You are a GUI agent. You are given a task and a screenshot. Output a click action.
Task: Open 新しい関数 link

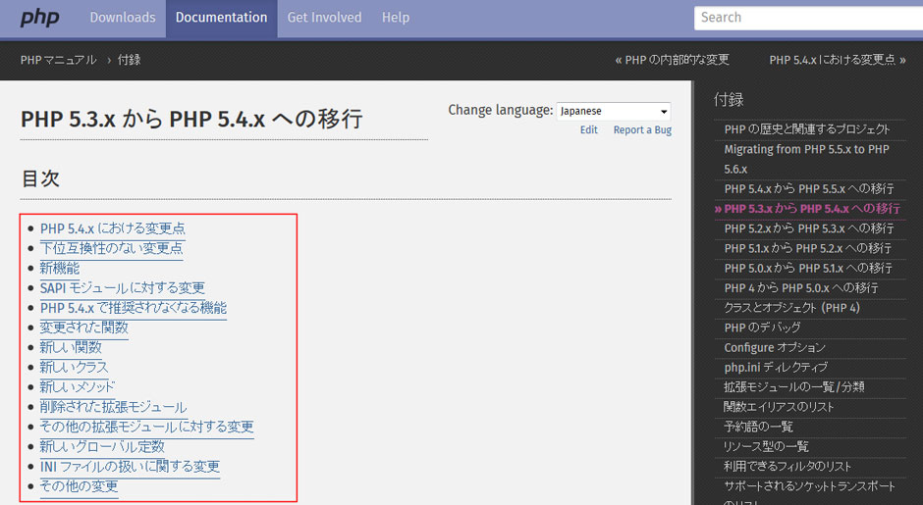(71, 347)
